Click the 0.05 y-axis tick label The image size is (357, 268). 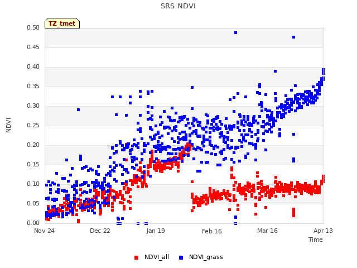(x=33, y=203)
